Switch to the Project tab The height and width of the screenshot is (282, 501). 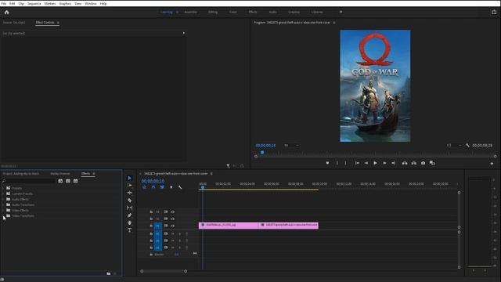coord(21,174)
